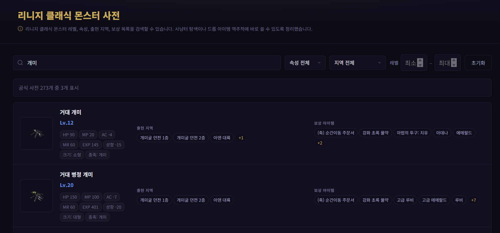This screenshot has height=233, width=500.
Task: Open the 지역 전체 region dropdown
Action: coord(358,63)
